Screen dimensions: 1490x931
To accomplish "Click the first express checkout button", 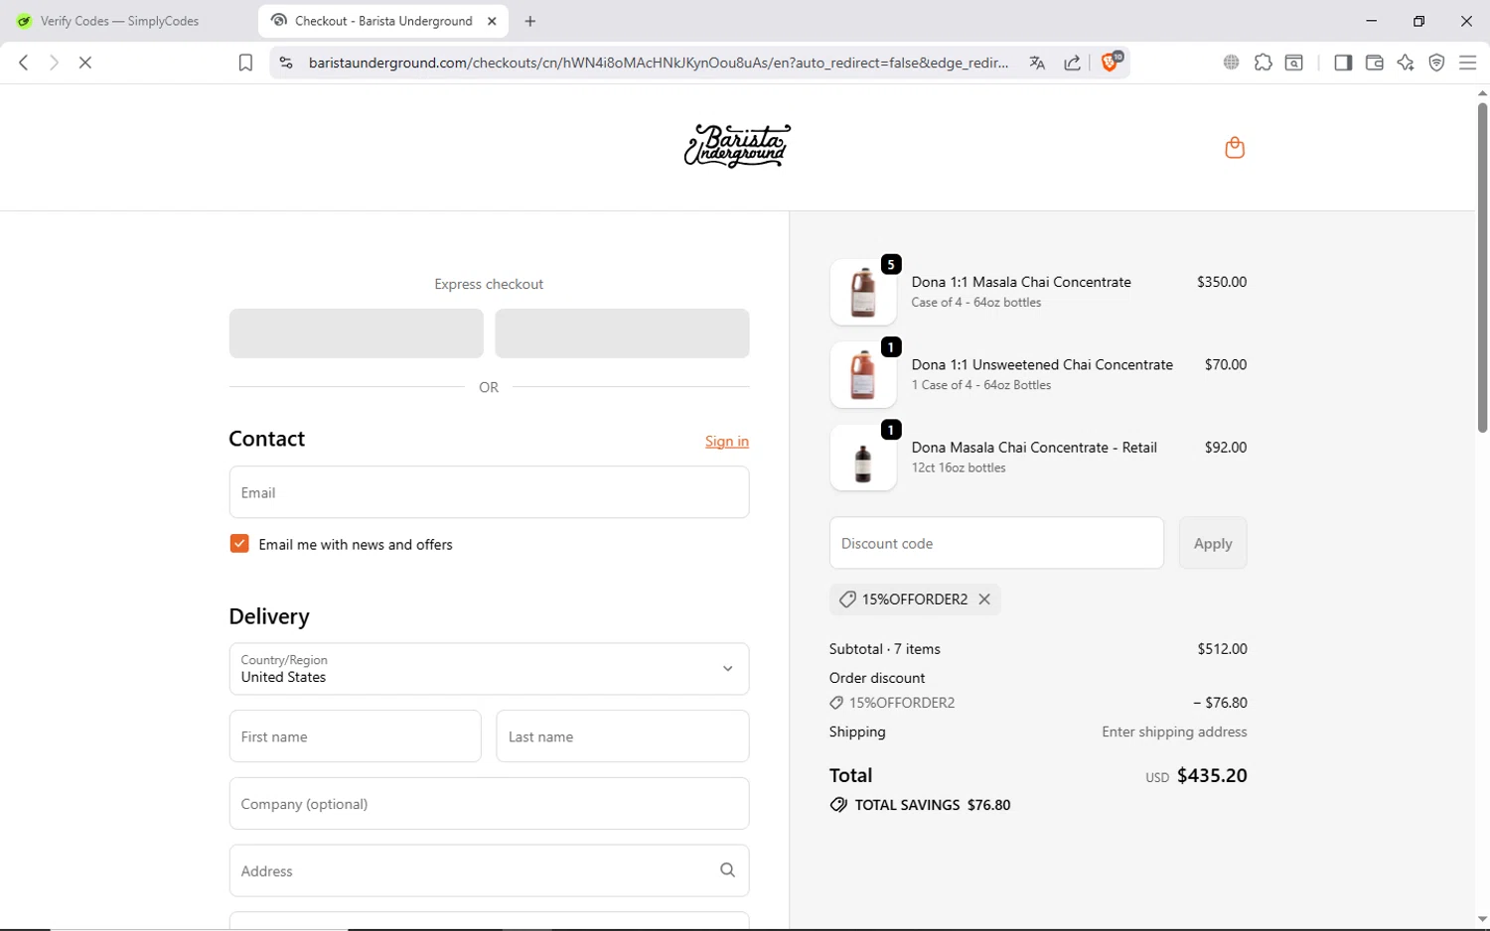I will 356,333.
